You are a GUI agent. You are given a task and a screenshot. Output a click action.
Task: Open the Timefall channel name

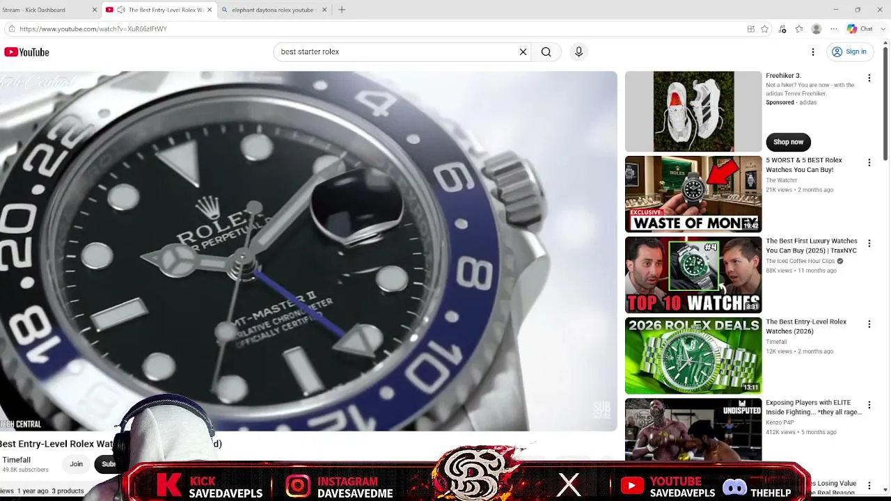16,460
